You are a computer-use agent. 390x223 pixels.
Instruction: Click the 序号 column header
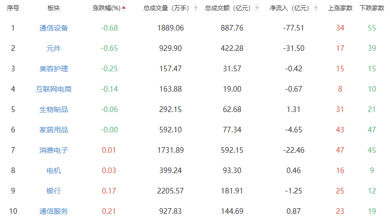[x=13, y=8]
